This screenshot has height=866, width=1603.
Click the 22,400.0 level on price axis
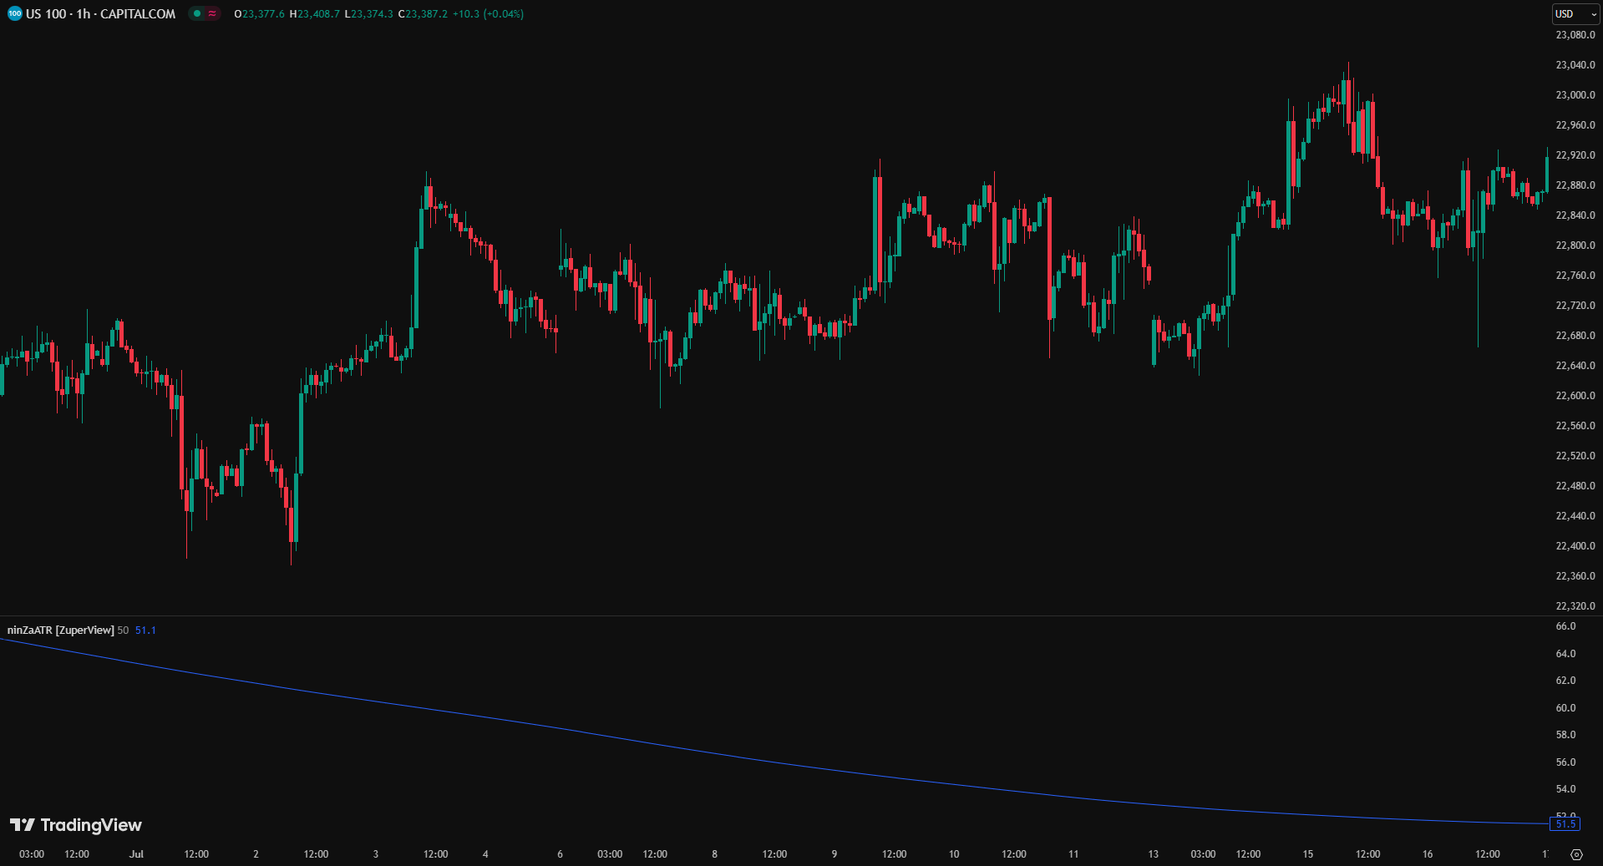tap(1575, 546)
